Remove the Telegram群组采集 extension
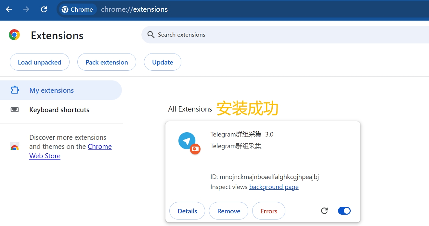 (x=228, y=211)
